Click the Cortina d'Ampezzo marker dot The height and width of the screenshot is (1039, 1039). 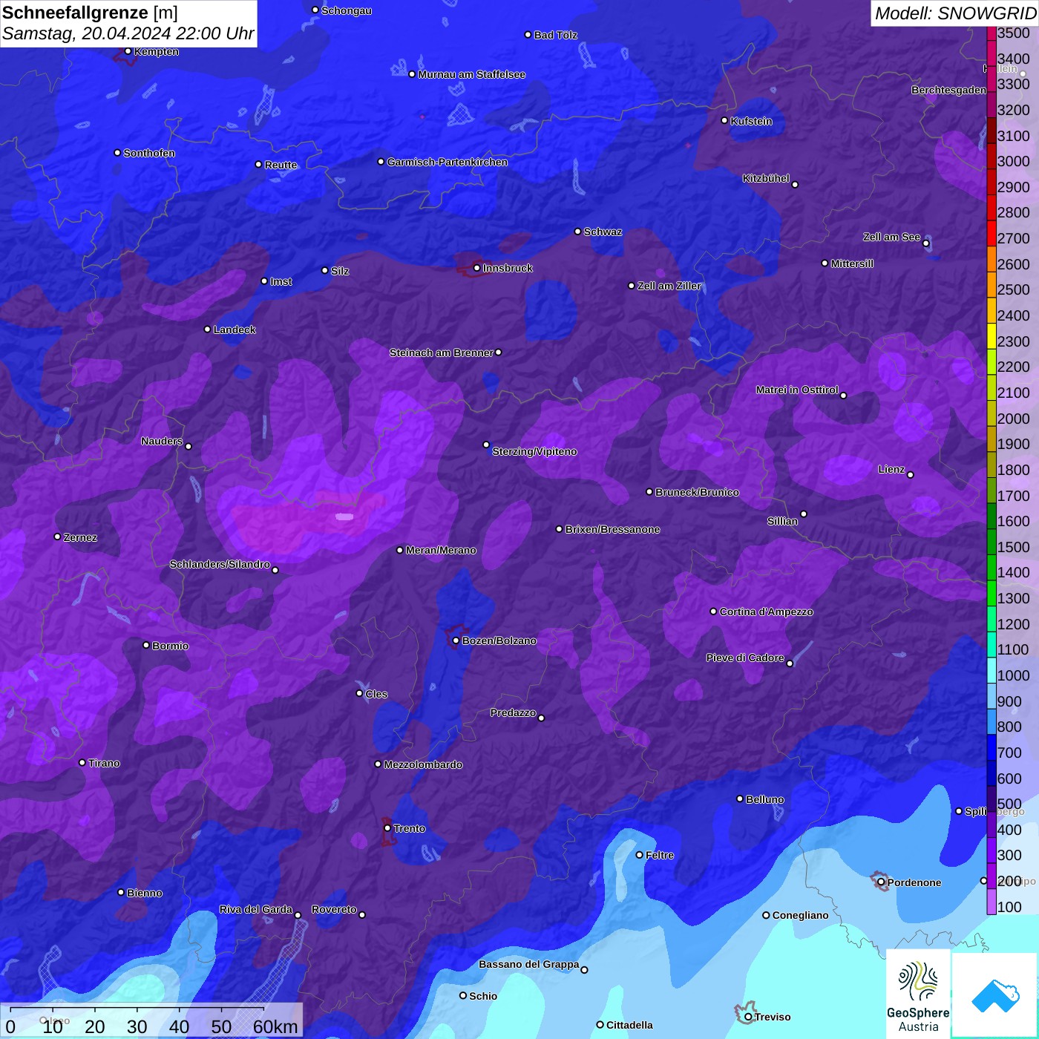(x=713, y=612)
